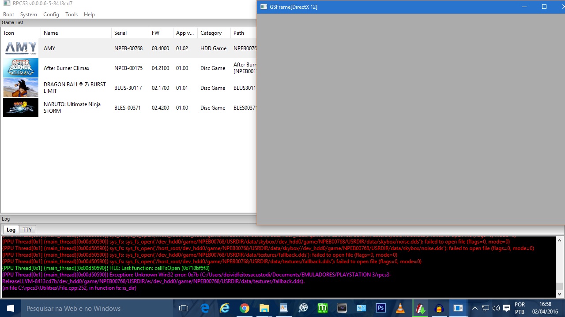The image size is (565, 317).
Task: Open VLC media player from taskbar
Action: point(400,308)
